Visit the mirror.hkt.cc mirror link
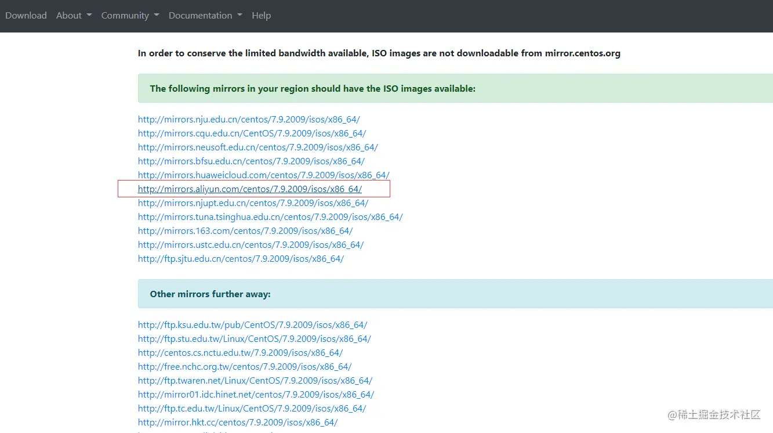 click(238, 423)
